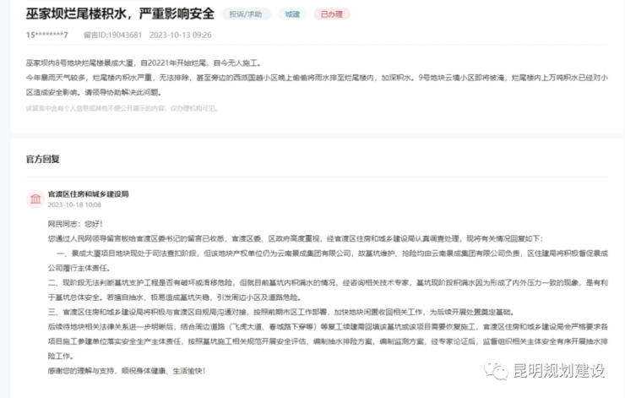This screenshot has width=625, height=398.
Task: Click the reply paragraph starting with 一、景成大厦
Action: point(312,254)
